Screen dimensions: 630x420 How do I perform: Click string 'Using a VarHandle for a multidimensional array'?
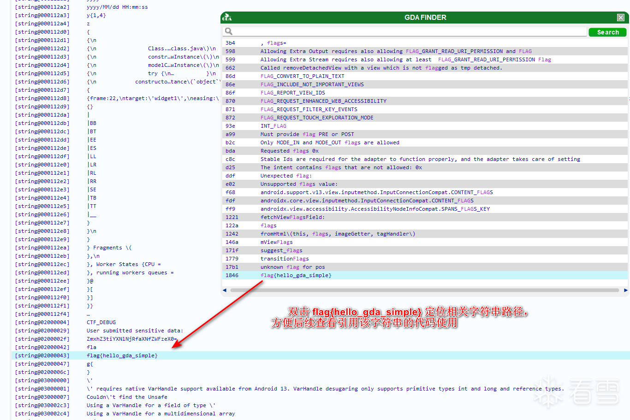(x=160, y=414)
